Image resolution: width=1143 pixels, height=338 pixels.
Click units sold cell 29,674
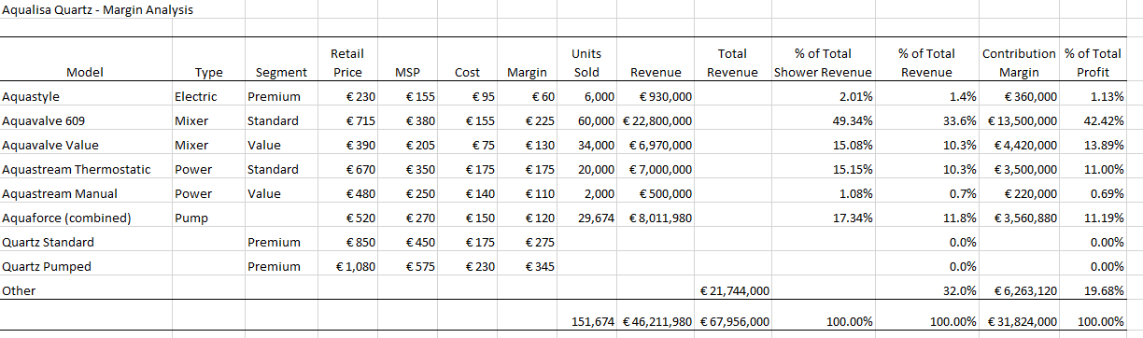[x=597, y=218]
